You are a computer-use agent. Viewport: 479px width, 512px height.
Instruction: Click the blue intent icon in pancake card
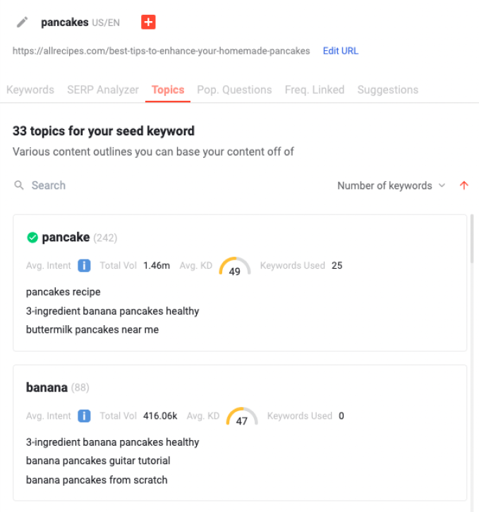click(x=84, y=265)
